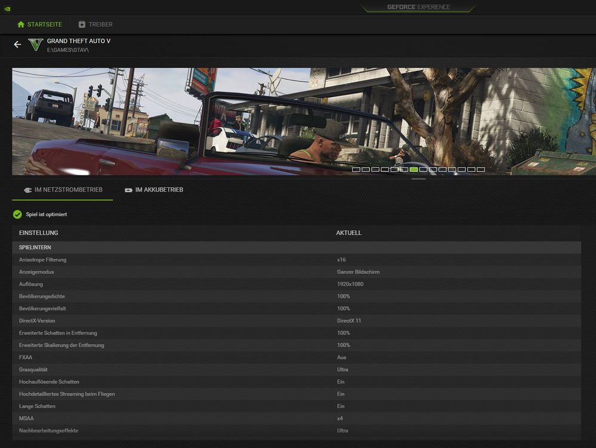Click the Einstellung column header

[x=39, y=233]
